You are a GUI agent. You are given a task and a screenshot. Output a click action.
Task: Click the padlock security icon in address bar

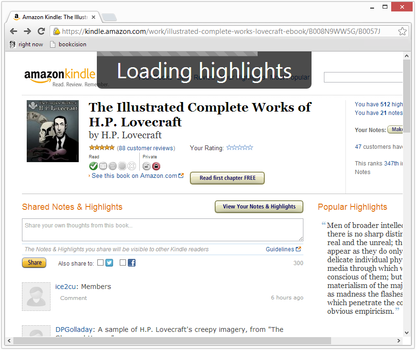coord(56,31)
